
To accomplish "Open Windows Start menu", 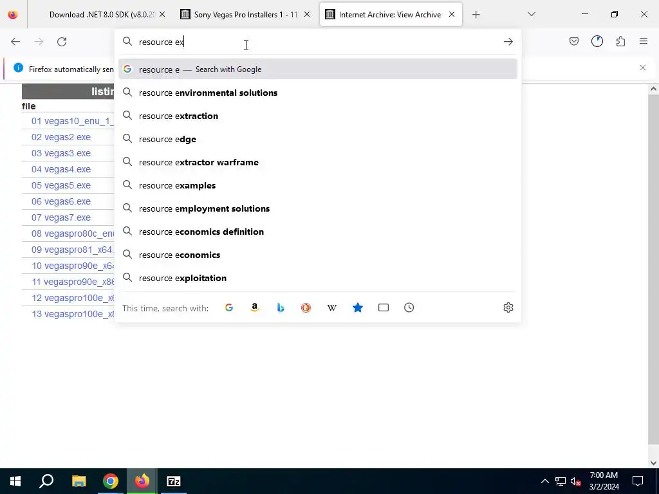I will (x=15, y=481).
